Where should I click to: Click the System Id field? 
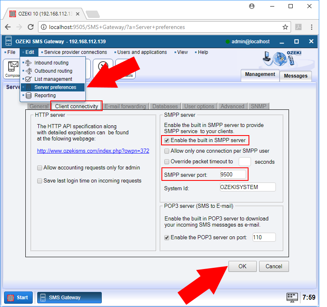pos(248,187)
